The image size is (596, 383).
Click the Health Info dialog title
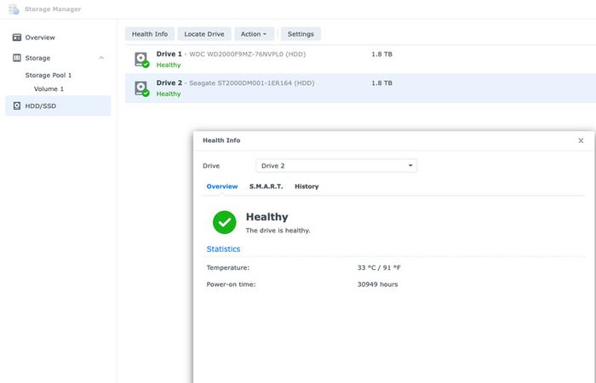pos(221,140)
